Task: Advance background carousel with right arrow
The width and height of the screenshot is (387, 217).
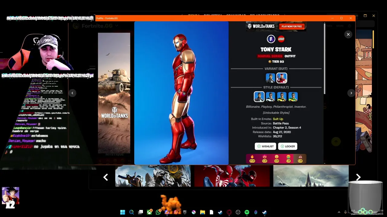Action: (x=358, y=178)
